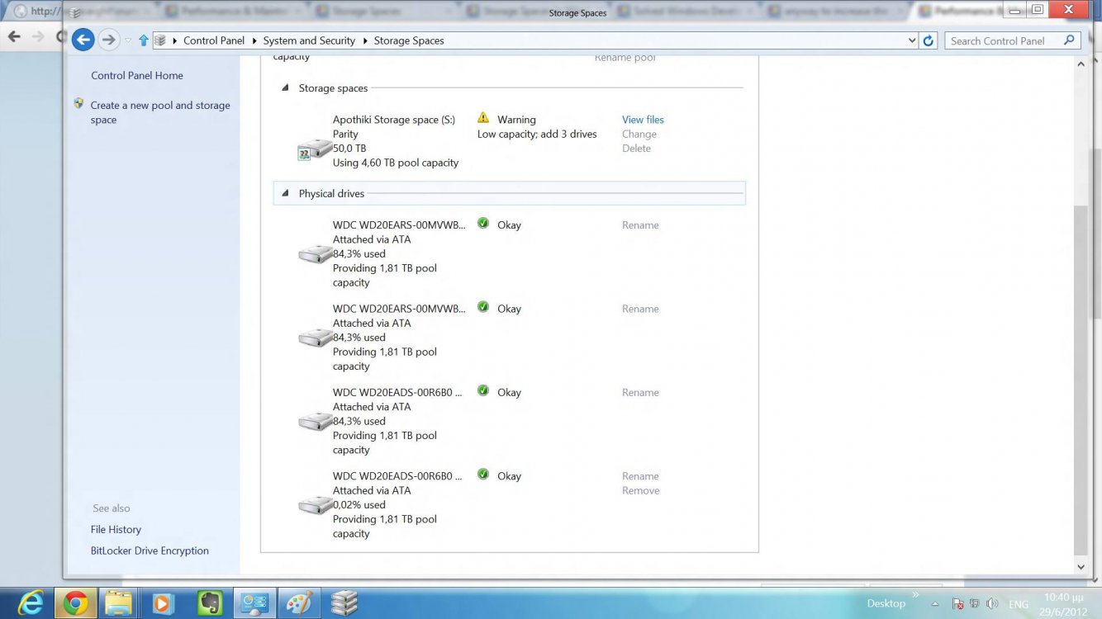
Task: Click the Control Panel icon in address bar
Action: (160, 40)
